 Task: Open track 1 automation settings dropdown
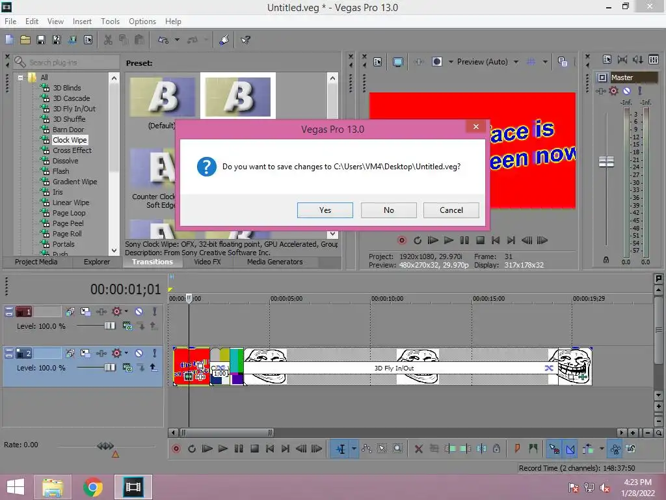pos(126,311)
